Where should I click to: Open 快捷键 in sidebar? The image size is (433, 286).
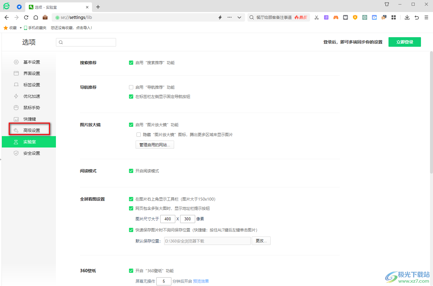(x=29, y=119)
